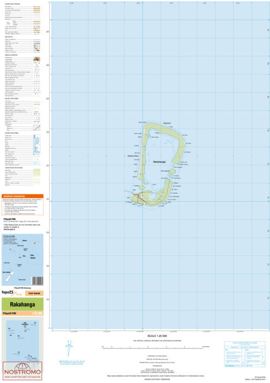
Task: Click the orange Important Information header
Action: click(22, 196)
